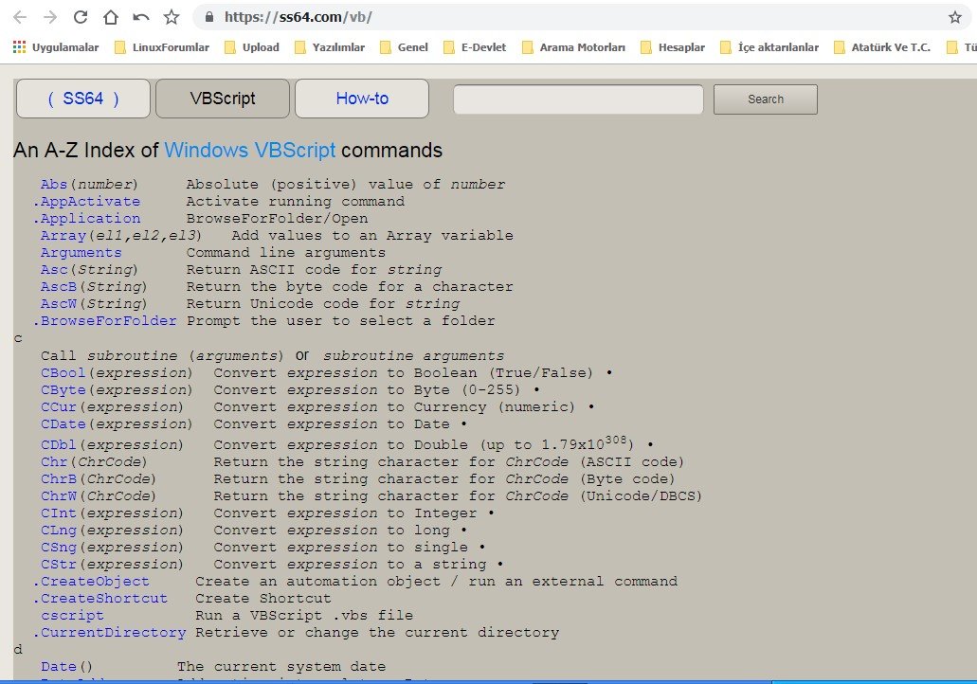Screen dimensions: 977x684
Task: Click 'Command line arguments' description text
Action: [x=286, y=253]
